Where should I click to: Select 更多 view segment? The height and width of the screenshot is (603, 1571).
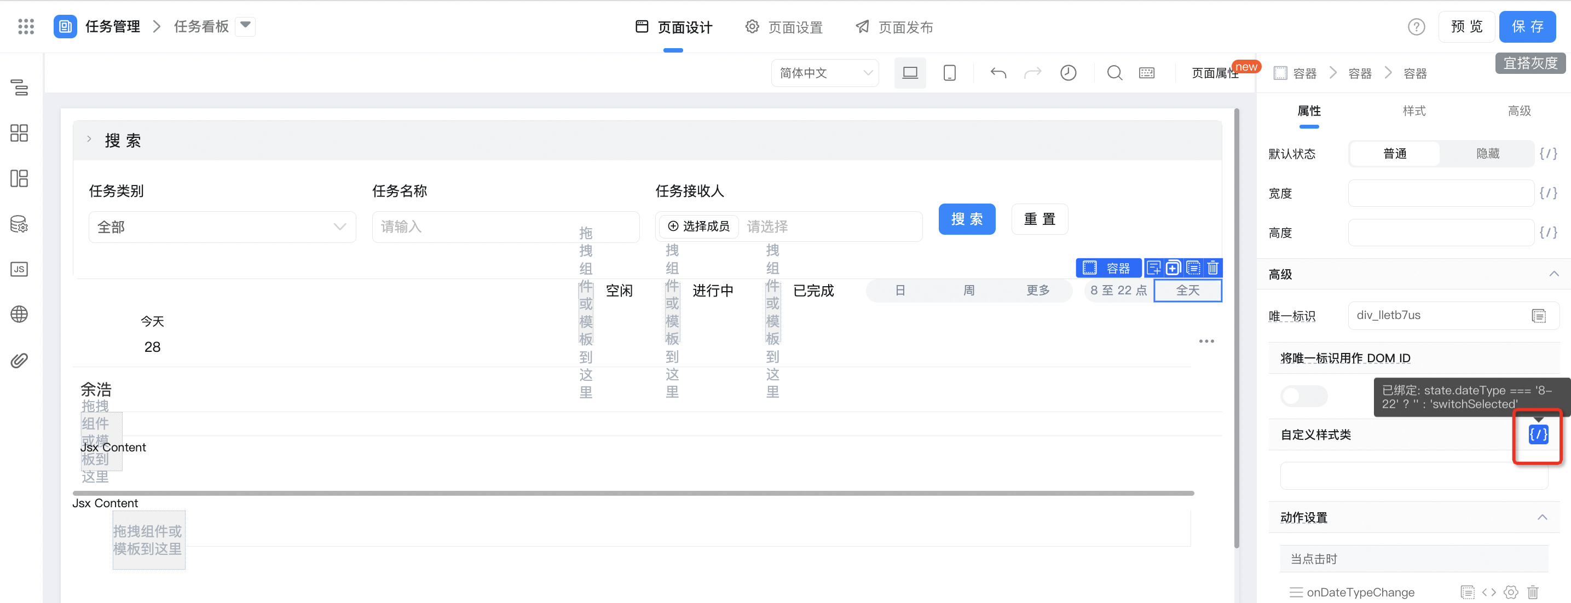click(1038, 290)
